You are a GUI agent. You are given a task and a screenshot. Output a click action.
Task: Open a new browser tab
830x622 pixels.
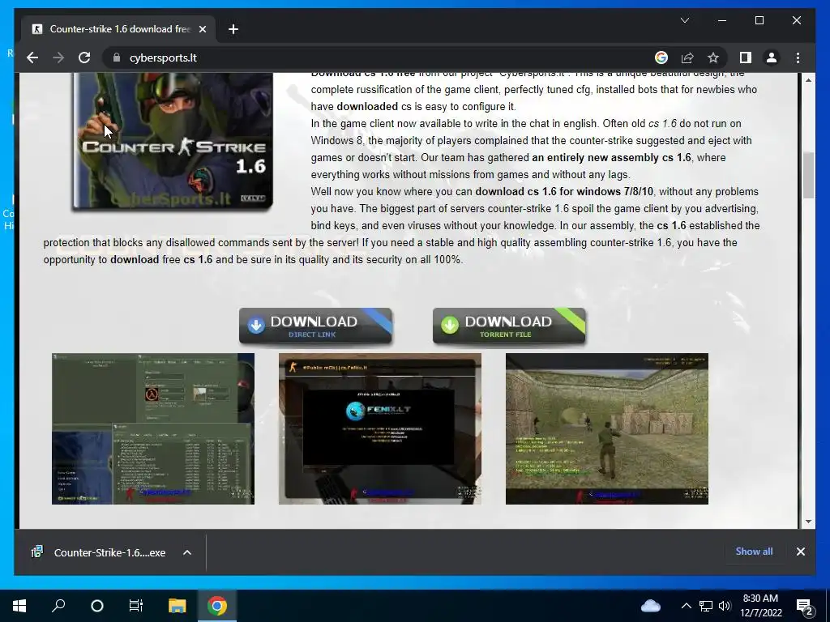pyautogui.click(x=233, y=29)
